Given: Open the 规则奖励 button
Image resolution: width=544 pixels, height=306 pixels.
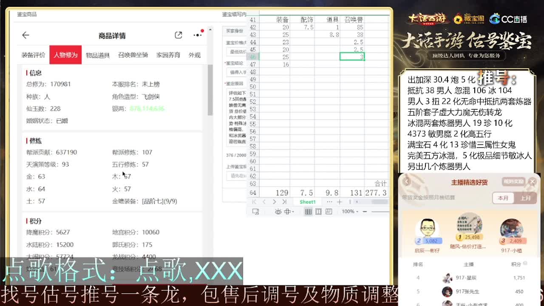Looking at the screenshot, I should [513, 181].
